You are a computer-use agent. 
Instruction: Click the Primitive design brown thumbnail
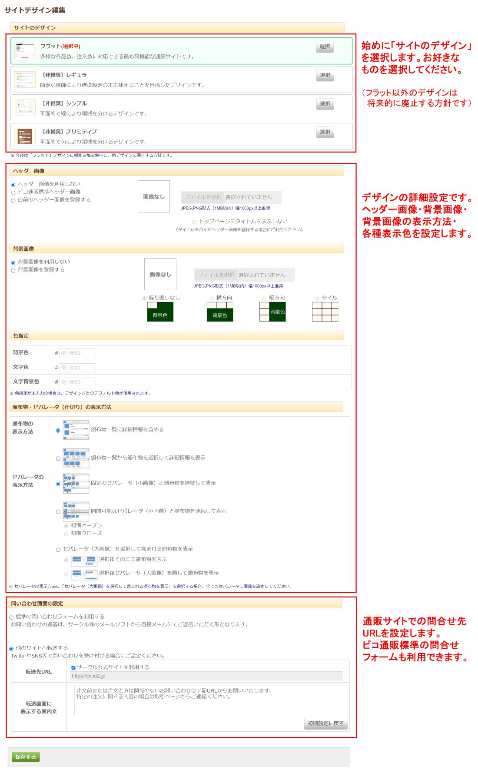coord(25,136)
